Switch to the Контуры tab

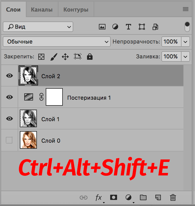click(x=76, y=10)
